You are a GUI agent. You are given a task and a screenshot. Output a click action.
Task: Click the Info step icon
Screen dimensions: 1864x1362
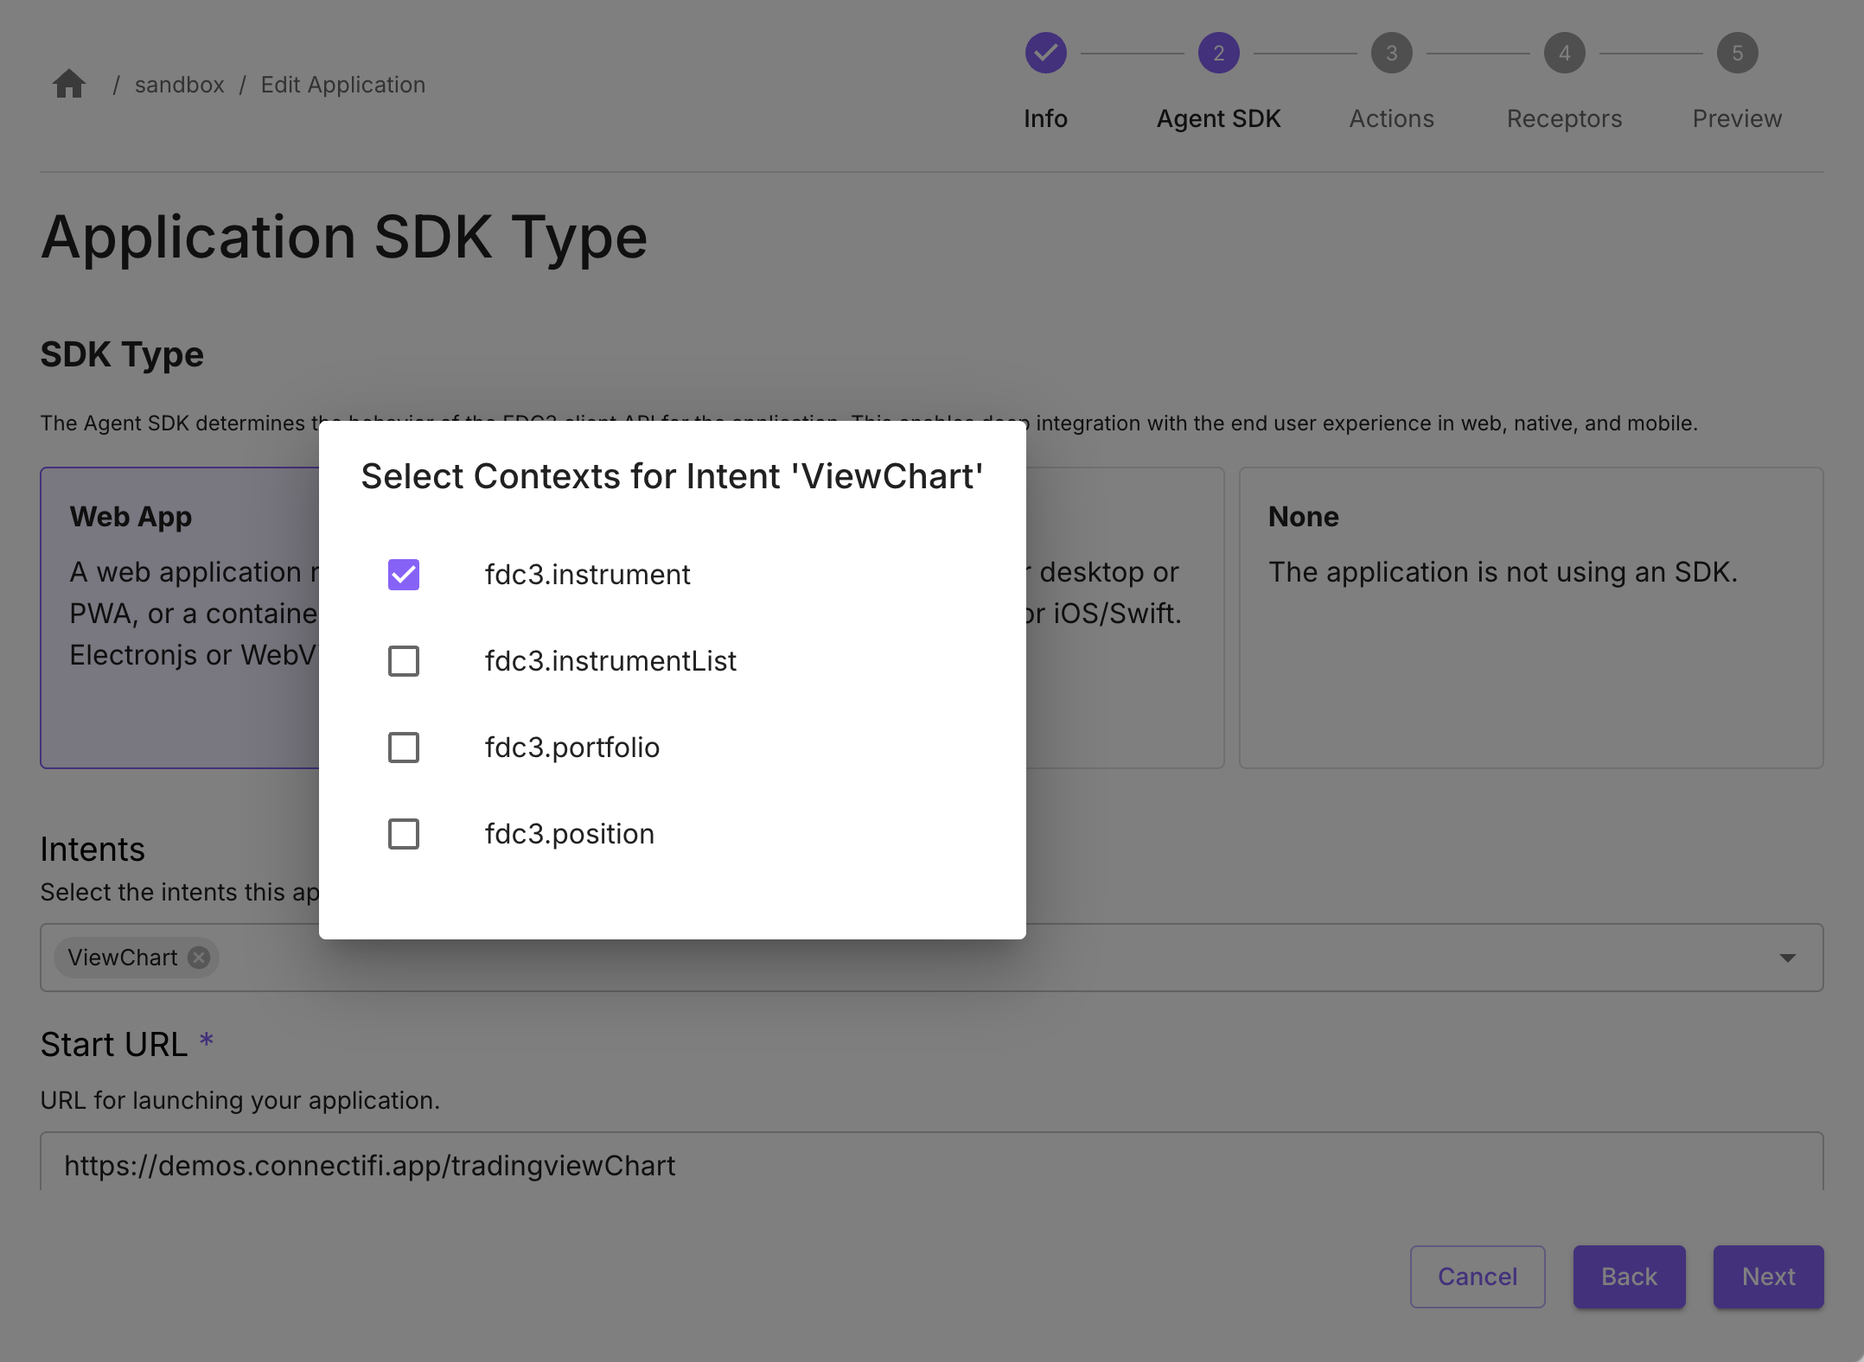tap(1045, 54)
